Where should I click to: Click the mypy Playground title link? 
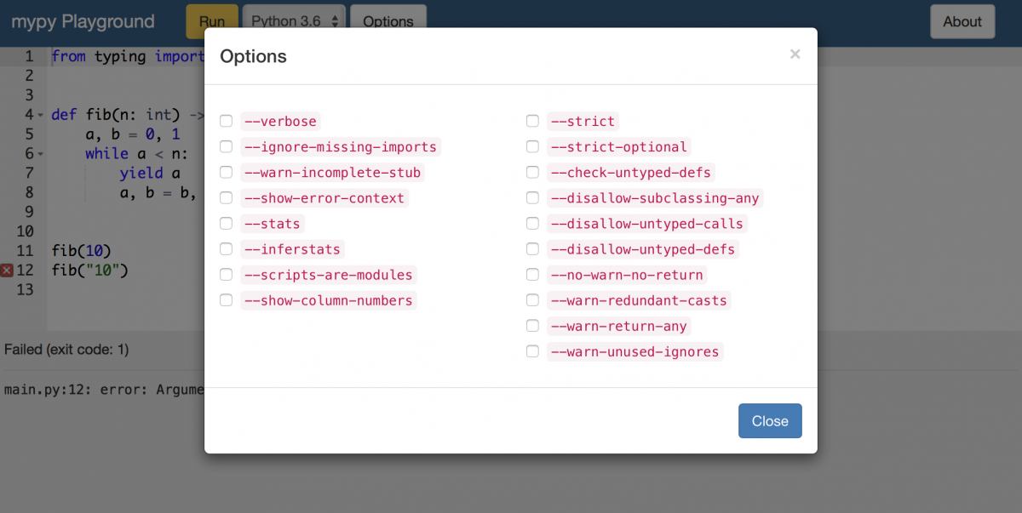(x=83, y=21)
